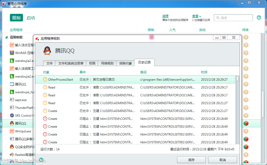Click the first wandoujia2.e icon in the app list
The height and width of the screenshot is (165, 267).
click(x=12, y=61)
